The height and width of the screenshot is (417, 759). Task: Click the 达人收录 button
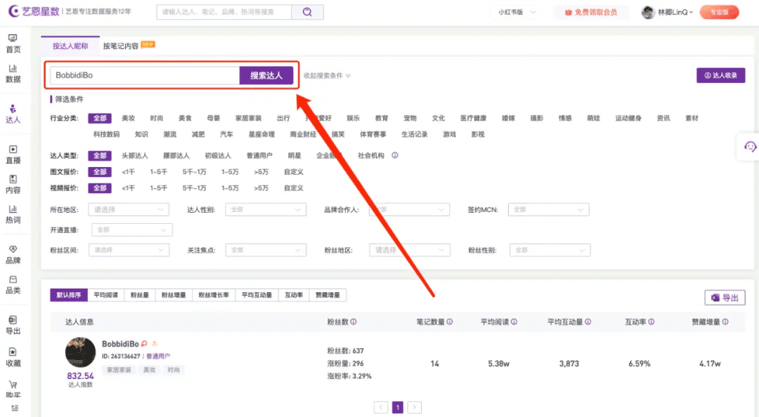point(721,75)
